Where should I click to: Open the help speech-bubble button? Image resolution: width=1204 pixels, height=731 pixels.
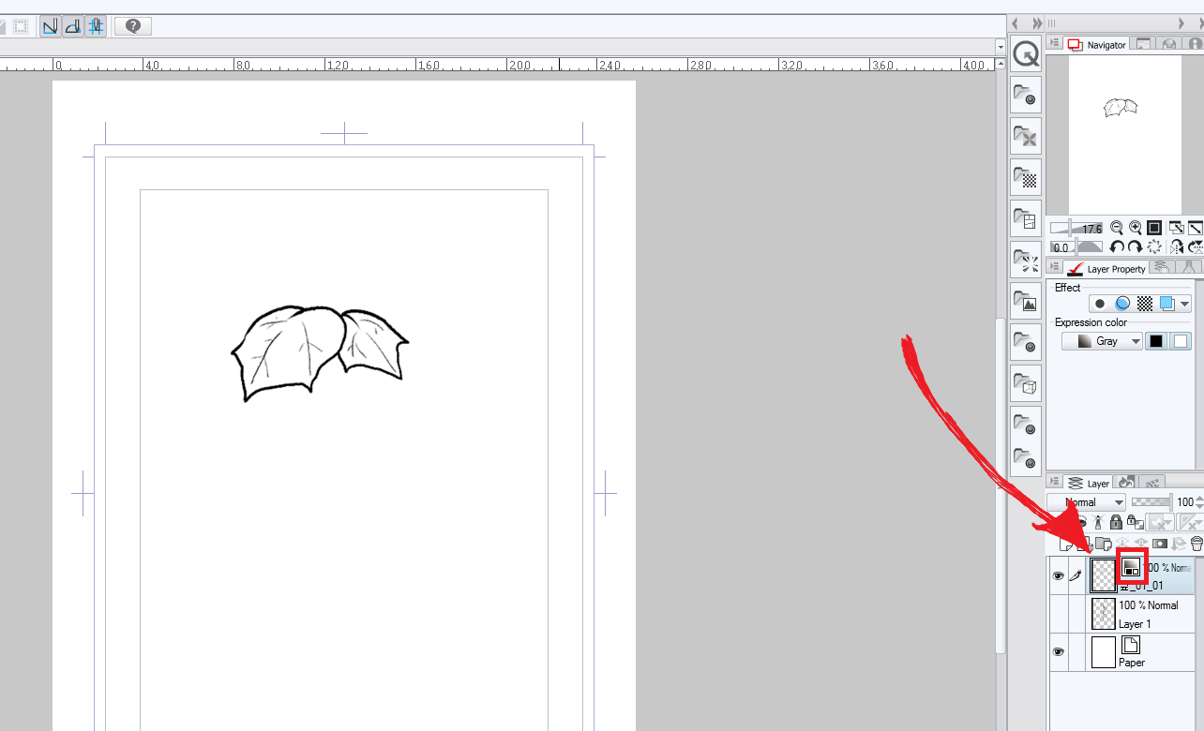coord(133,26)
